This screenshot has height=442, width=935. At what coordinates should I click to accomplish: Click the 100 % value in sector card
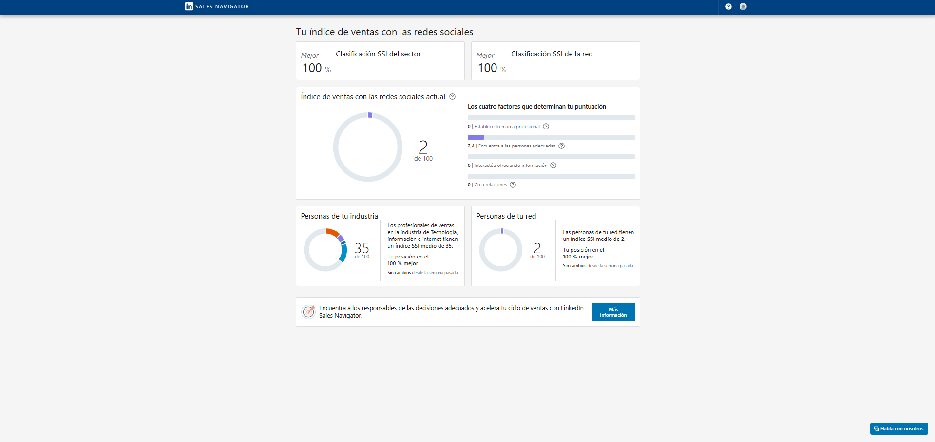(317, 68)
